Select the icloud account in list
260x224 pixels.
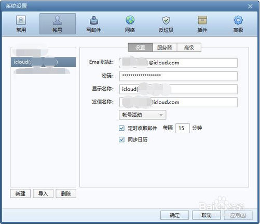coord(43,62)
